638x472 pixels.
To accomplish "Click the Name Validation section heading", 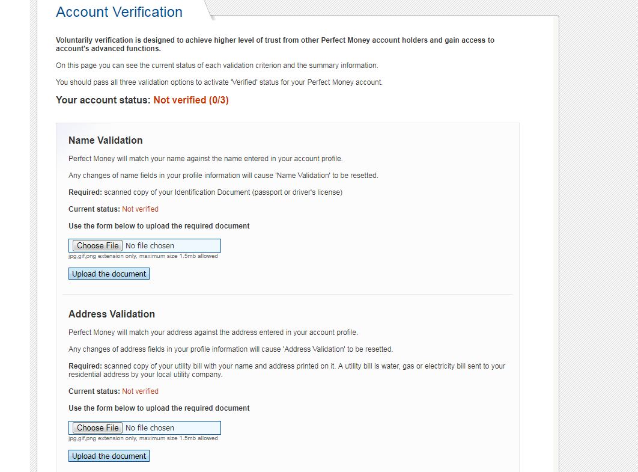I will (x=105, y=140).
